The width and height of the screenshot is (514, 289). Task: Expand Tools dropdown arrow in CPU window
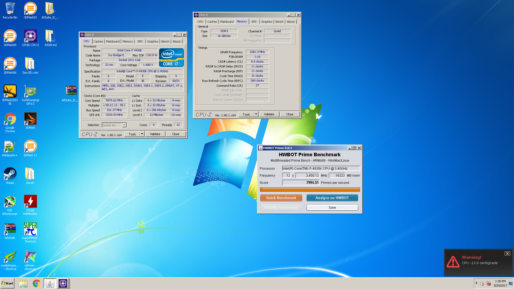(142, 134)
